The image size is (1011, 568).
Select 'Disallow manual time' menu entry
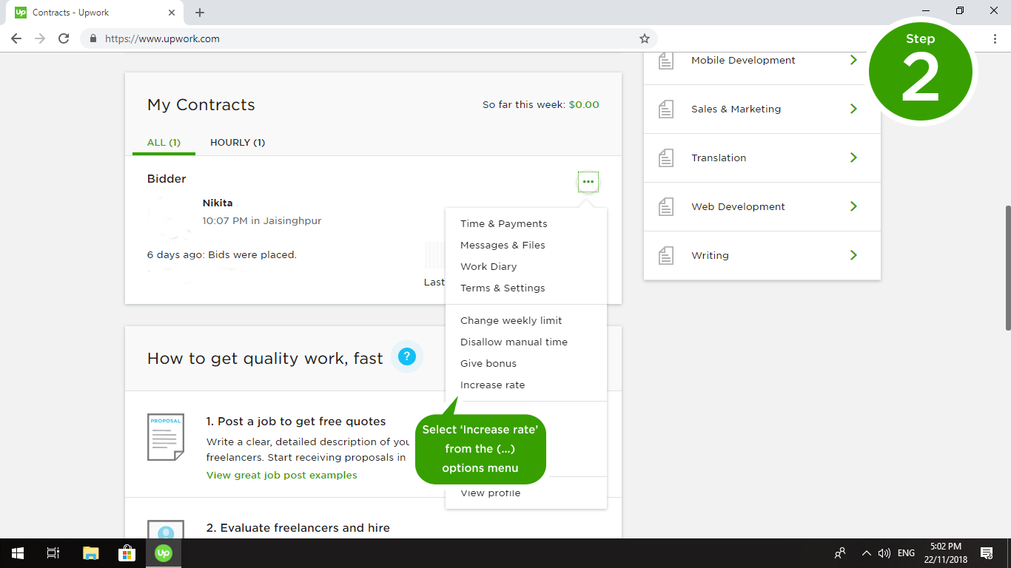(514, 342)
